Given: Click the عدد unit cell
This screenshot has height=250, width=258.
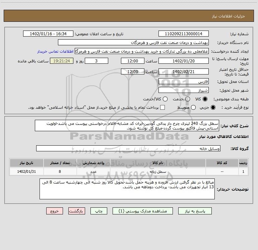Looking at the screenshot, I should point(93,171).
